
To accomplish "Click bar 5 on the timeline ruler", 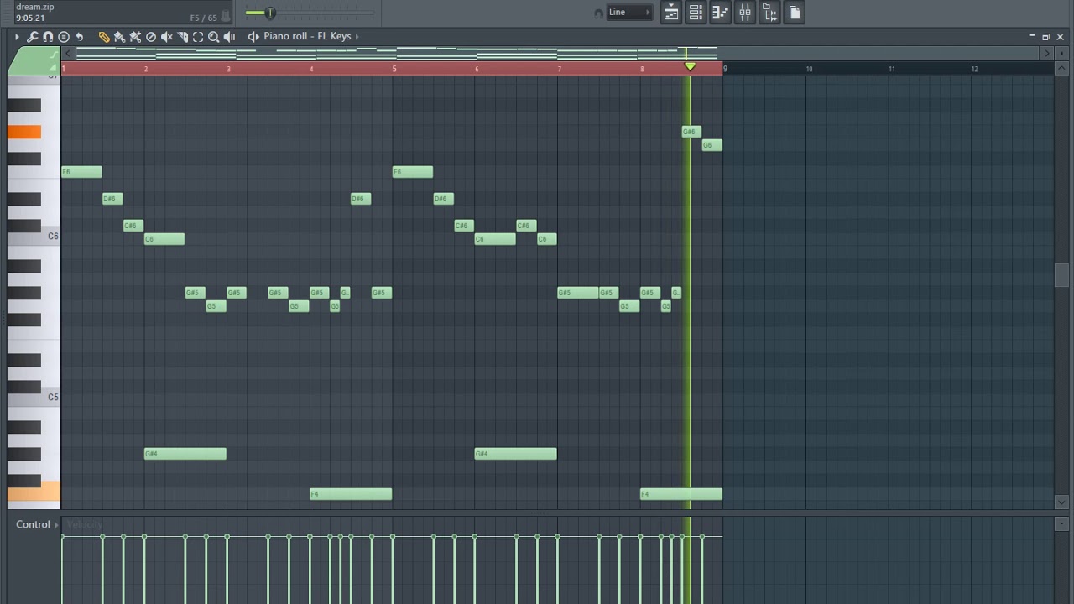I will point(394,69).
